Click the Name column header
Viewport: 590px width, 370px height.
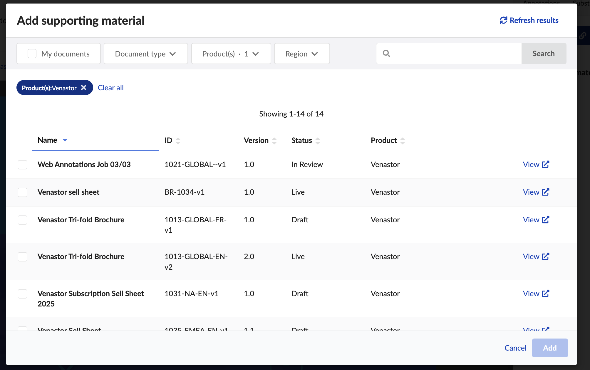point(47,140)
